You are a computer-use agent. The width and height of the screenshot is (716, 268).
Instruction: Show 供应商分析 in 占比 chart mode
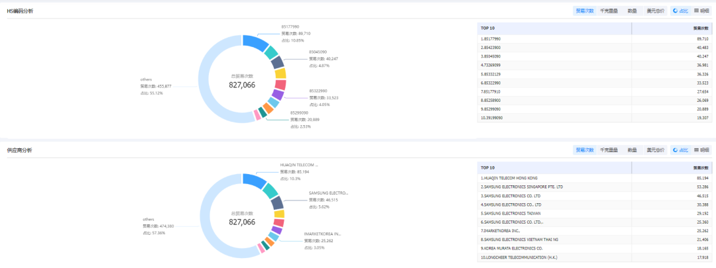click(680, 150)
